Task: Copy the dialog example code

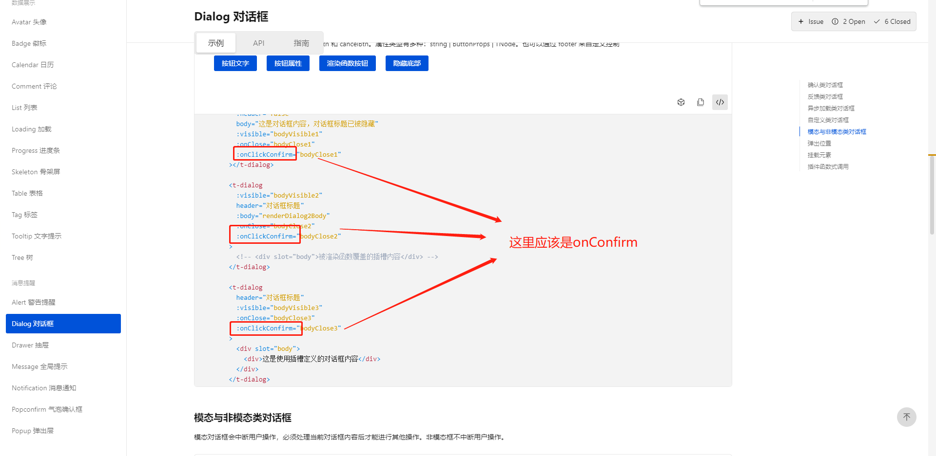Action: [x=701, y=102]
